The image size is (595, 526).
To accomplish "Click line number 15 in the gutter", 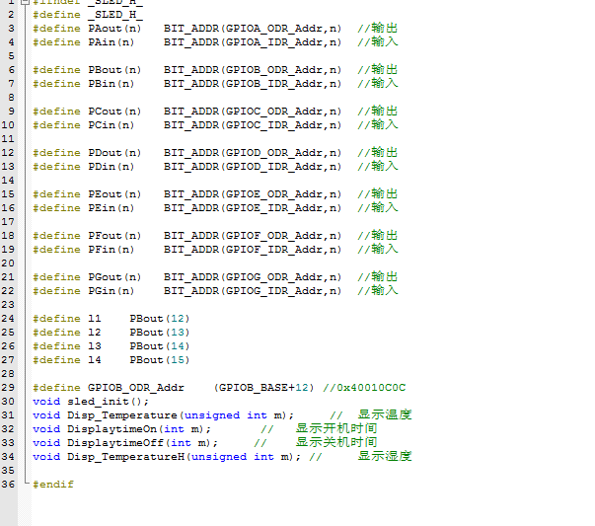I will [8, 194].
